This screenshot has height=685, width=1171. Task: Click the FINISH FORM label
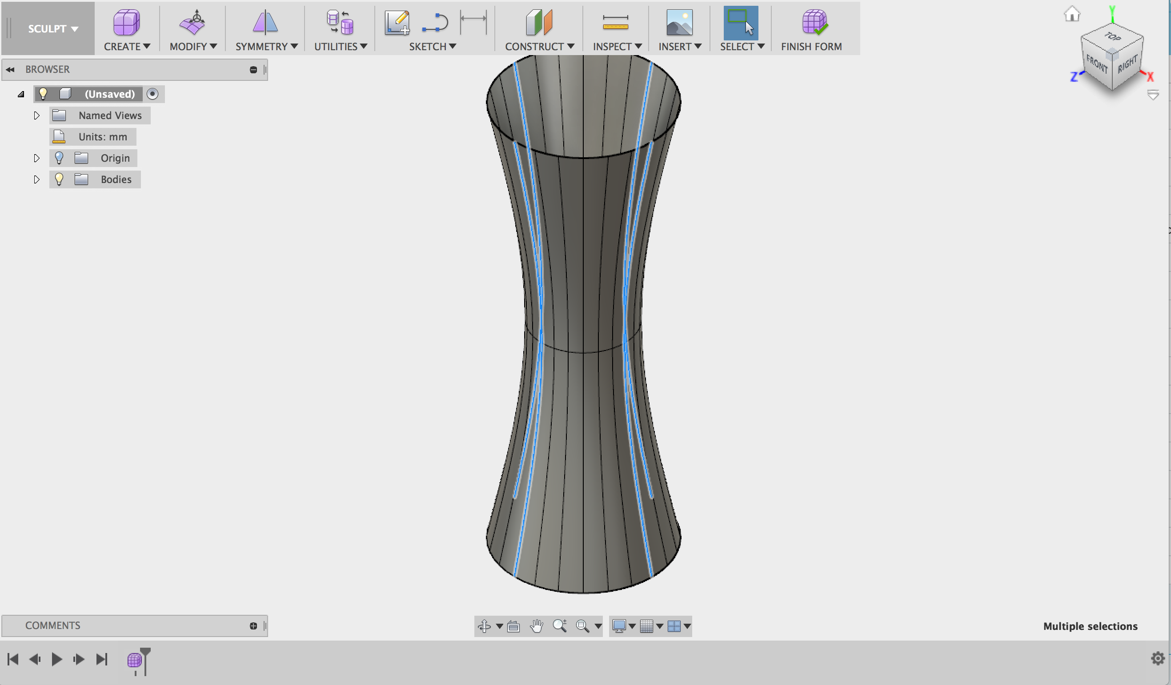point(811,47)
